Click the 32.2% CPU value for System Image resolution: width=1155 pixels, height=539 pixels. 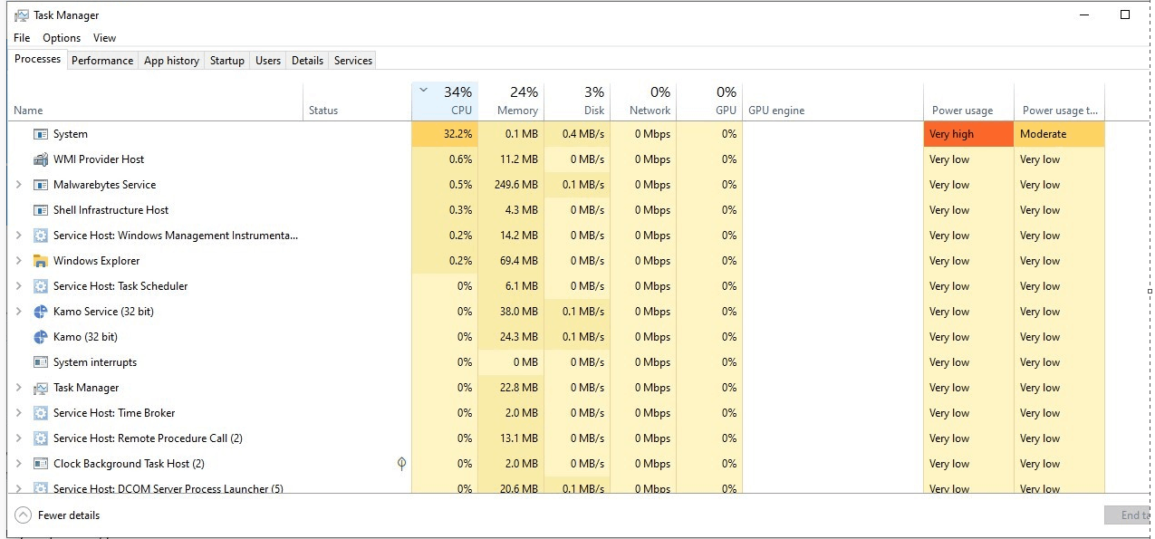click(x=445, y=134)
